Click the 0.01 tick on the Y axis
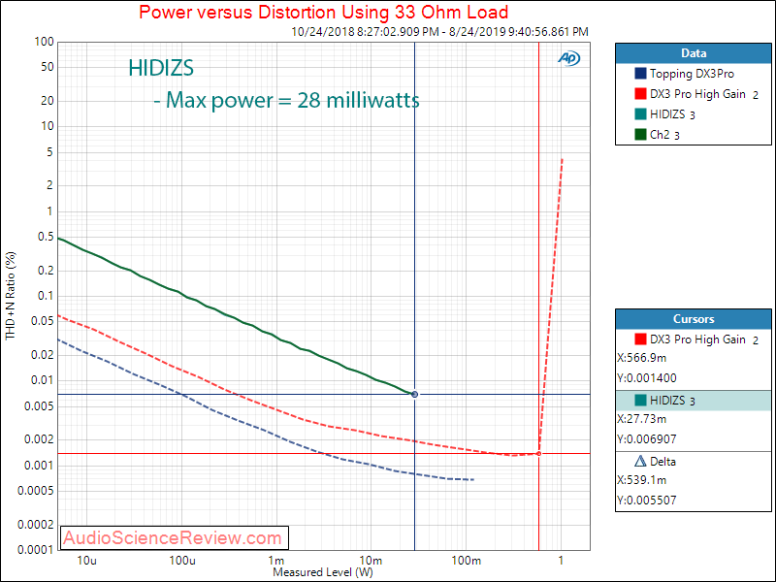This screenshot has height=582, width=776. (42, 380)
